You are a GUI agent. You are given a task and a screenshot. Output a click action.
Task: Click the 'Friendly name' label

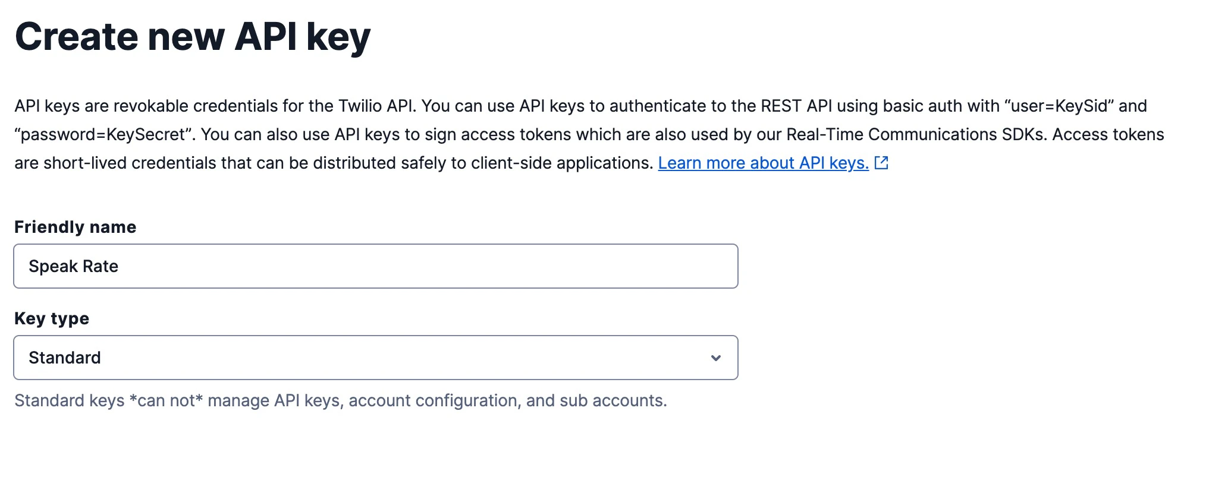point(76,227)
